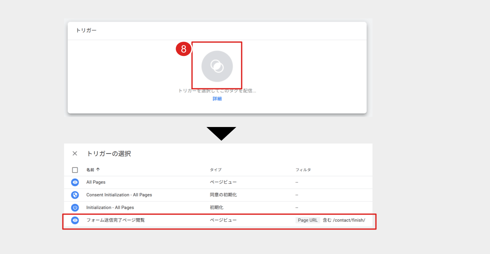Select the フォーム送信完了ページ閲覧 trigger name

tap(115, 220)
